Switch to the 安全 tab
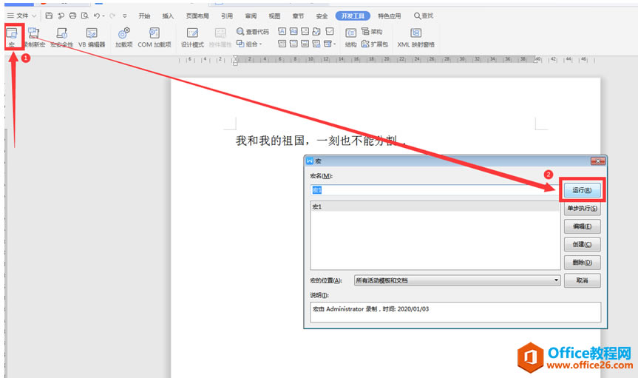This screenshot has height=378, width=638. pos(322,16)
